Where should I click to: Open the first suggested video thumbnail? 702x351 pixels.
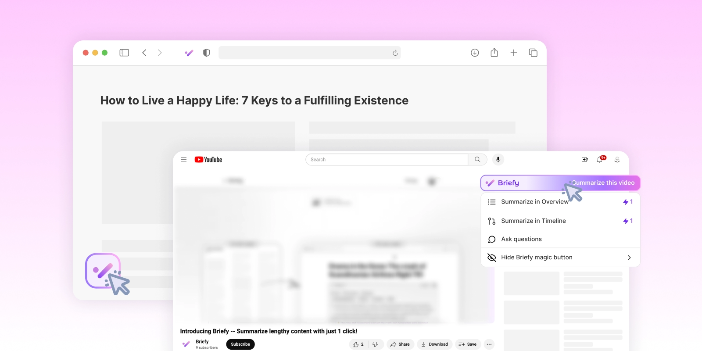(x=531, y=283)
